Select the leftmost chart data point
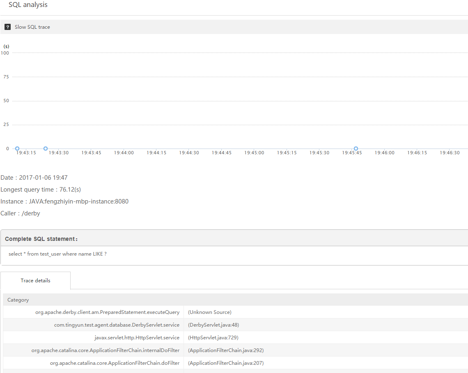 tap(17, 149)
